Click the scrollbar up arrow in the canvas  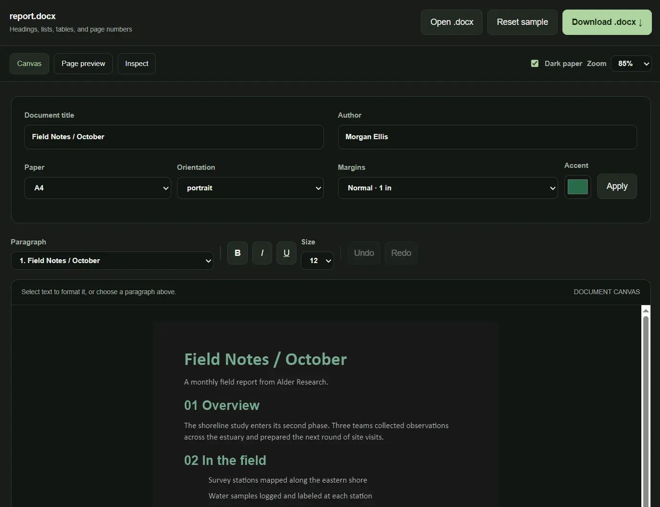click(x=646, y=310)
